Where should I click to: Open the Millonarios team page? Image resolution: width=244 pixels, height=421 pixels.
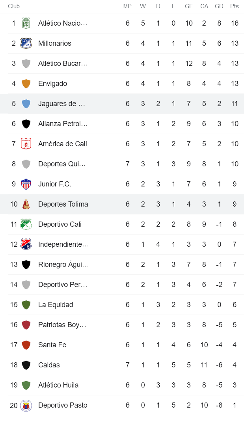click(55, 43)
